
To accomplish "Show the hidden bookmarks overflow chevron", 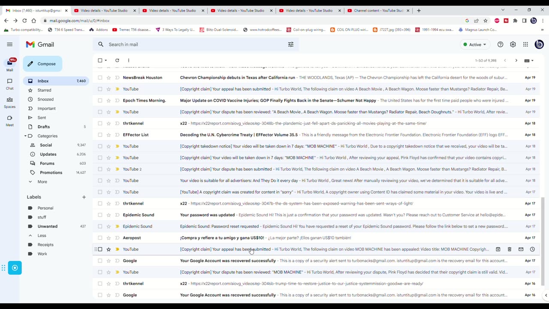I will [x=542, y=30].
